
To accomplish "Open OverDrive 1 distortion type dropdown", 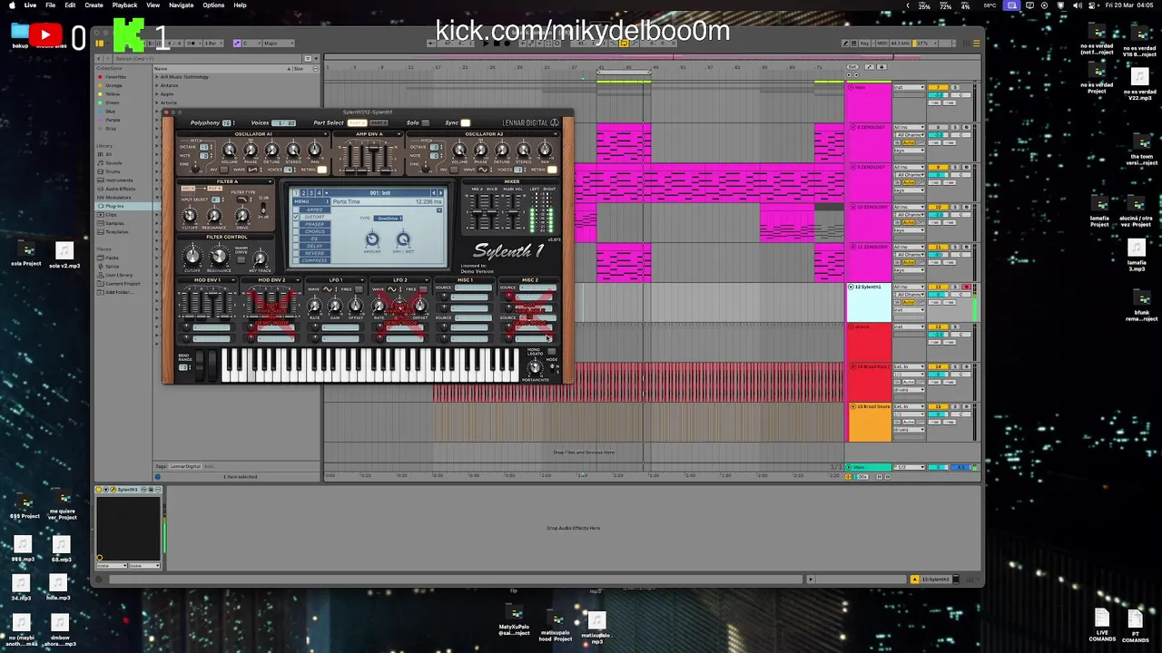I will (x=389, y=219).
